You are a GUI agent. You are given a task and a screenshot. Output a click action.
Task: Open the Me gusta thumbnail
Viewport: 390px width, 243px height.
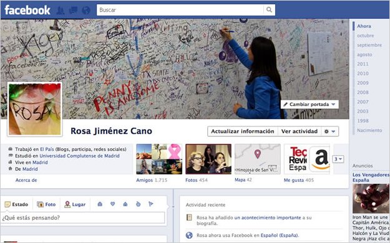(307, 159)
